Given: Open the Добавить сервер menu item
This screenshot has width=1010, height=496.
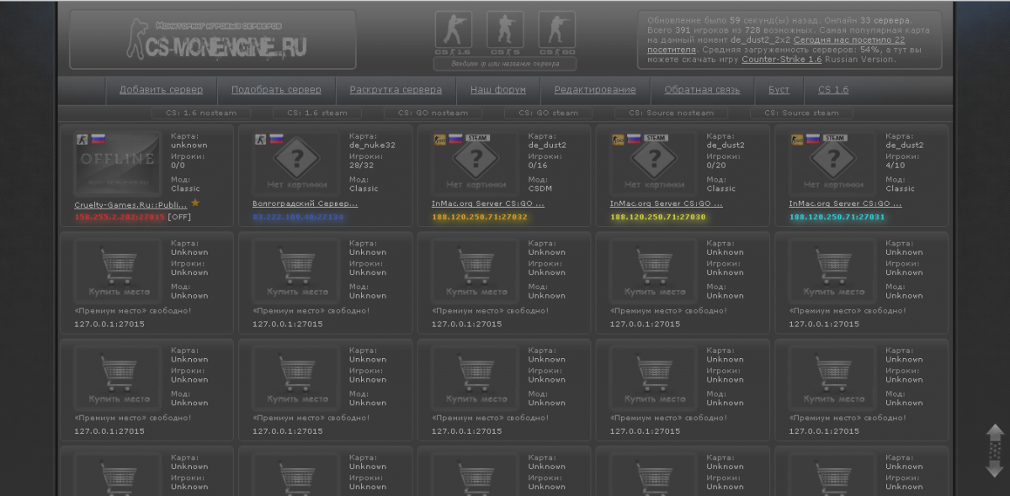Looking at the screenshot, I should coord(161,90).
